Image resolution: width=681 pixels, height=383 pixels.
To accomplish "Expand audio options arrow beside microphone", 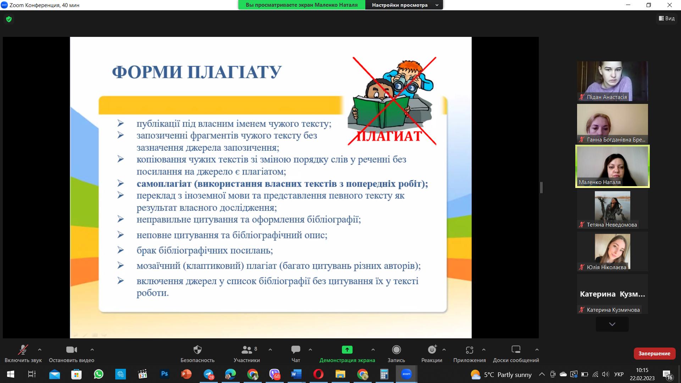I will 40,350.
